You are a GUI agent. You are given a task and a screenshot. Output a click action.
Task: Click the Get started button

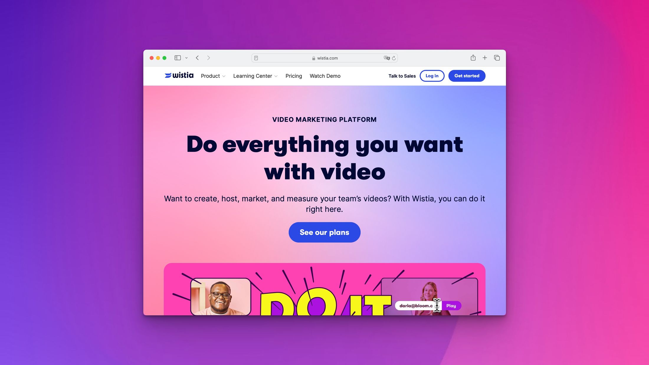point(467,76)
